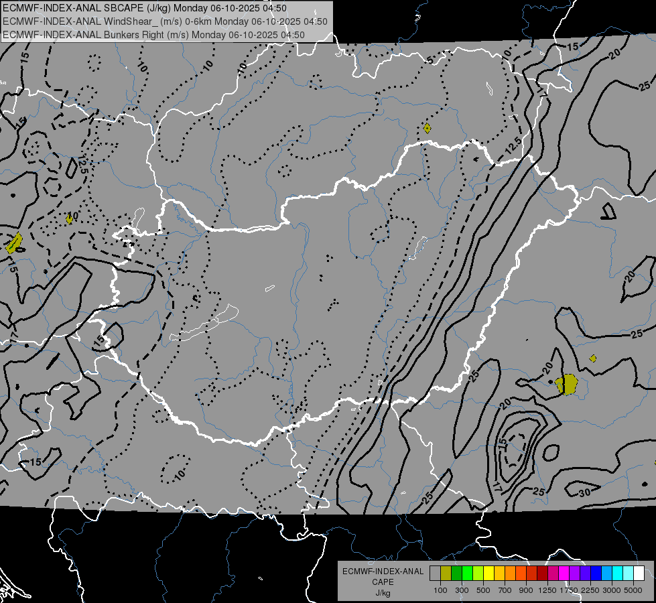Image resolution: width=656 pixels, height=603 pixels.
Task: Click legend value "500"
Action: pos(483,590)
